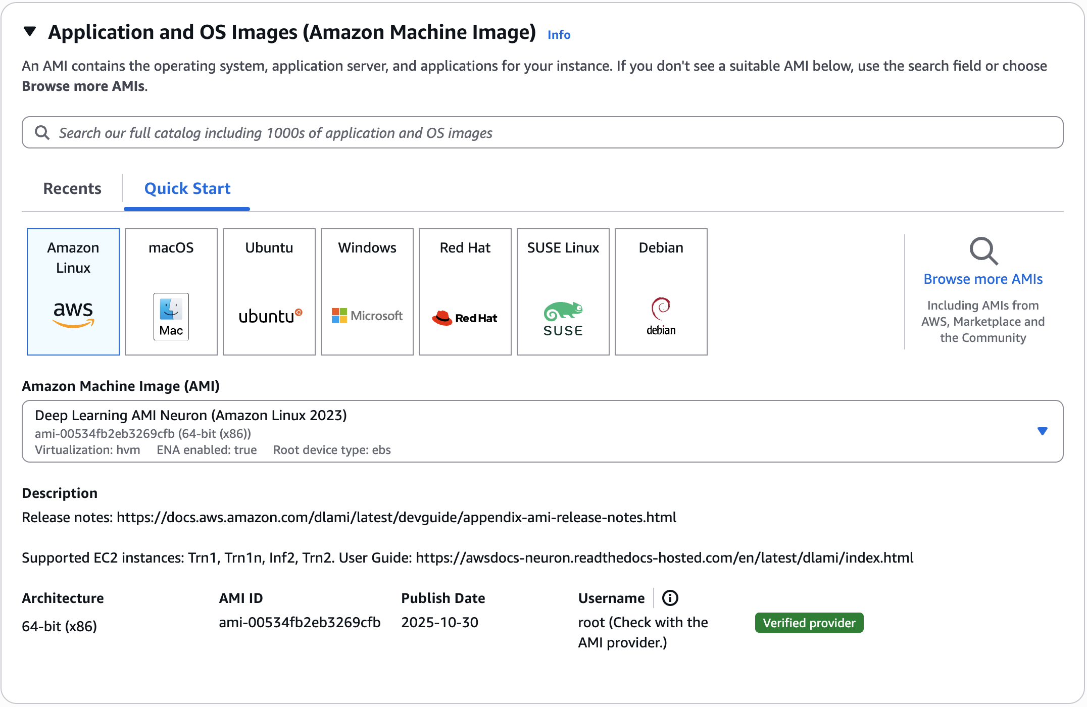This screenshot has width=1087, height=707.
Task: Select the macOS AMI card
Action: click(x=171, y=292)
